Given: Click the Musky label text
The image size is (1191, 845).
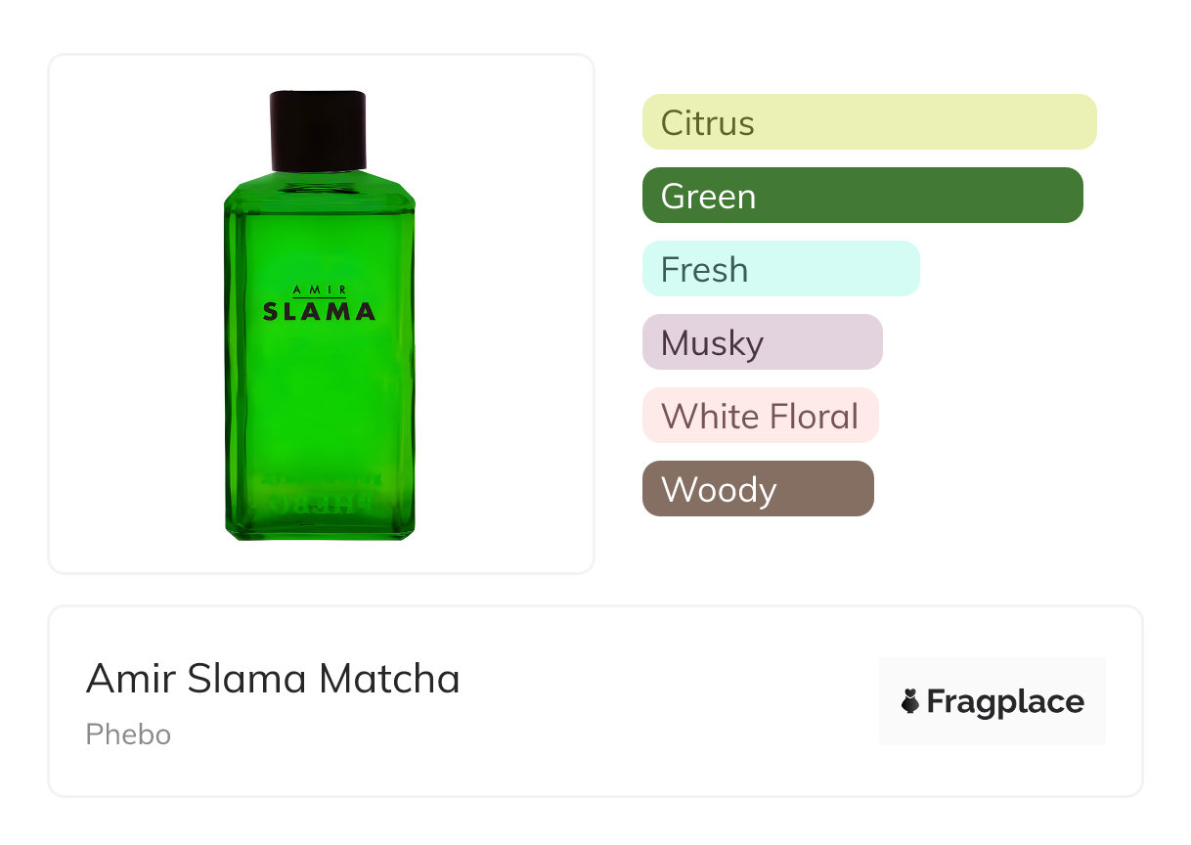Looking at the screenshot, I should [712, 343].
